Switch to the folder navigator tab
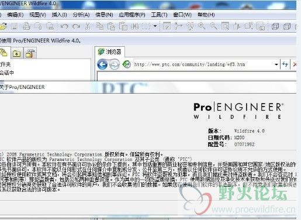Screen dimensions: 301x220 [x=4, y=53]
